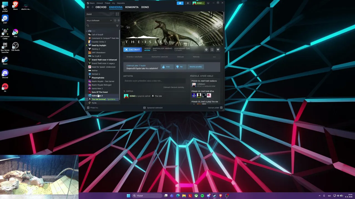Collapse the VŠE games category
The width and height of the screenshot is (355, 199).
tap(87, 31)
